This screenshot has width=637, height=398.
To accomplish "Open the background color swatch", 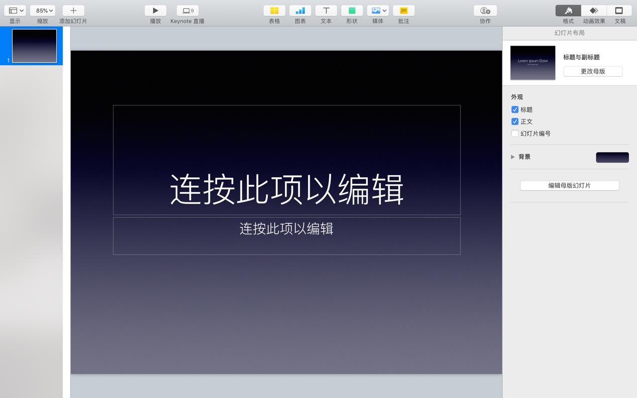I will tap(612, 157).
